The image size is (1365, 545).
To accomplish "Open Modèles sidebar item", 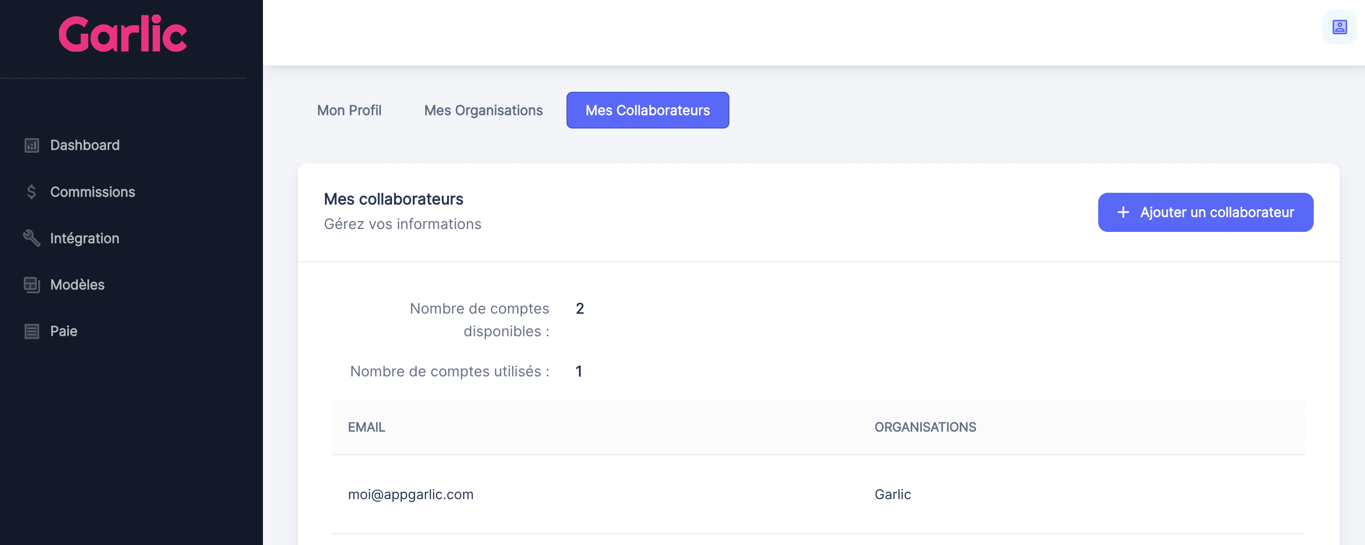I will point(77,285).
